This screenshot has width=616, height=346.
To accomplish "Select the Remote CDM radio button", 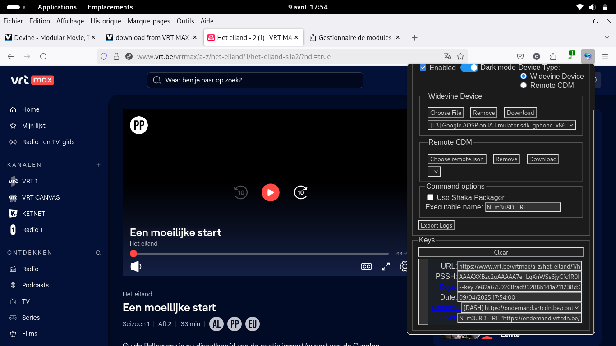I will click(524, 85).
